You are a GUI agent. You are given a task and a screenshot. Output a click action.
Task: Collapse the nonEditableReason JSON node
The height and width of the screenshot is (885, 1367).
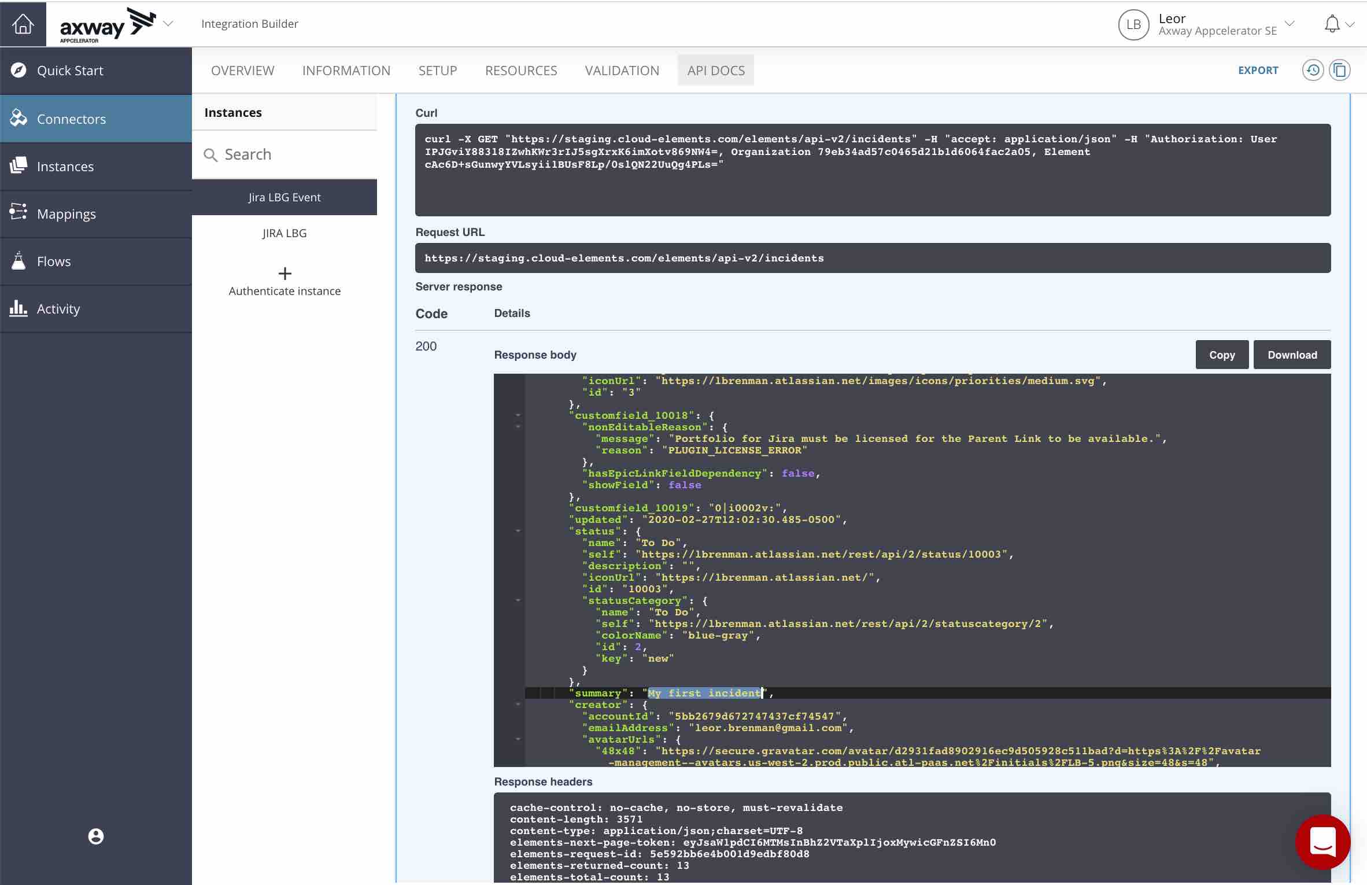tap(518, 427)
